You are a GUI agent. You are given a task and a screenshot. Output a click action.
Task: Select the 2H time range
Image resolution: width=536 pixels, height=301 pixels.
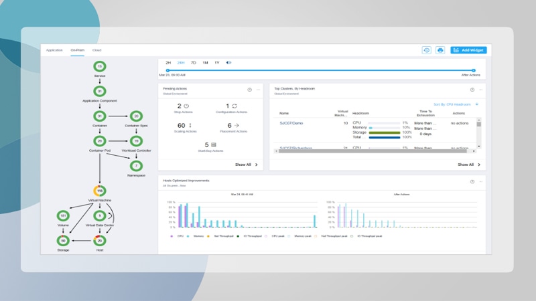tap(168, 63)
